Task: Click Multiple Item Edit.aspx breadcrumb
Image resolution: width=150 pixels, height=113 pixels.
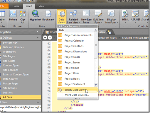Action: click(x=135, y=38)
